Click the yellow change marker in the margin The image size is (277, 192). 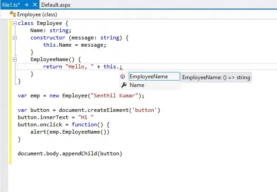click(10, 91)
